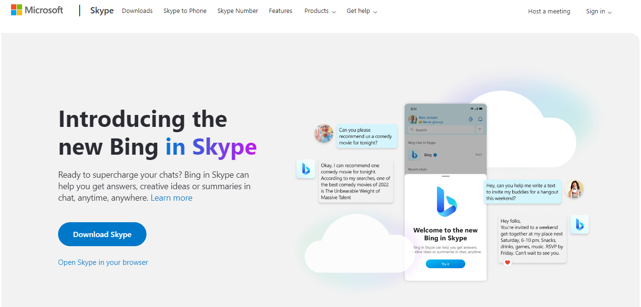641x307 pixels.
Task: Toggle the heart reaction on the invite message
Action: 508,262
